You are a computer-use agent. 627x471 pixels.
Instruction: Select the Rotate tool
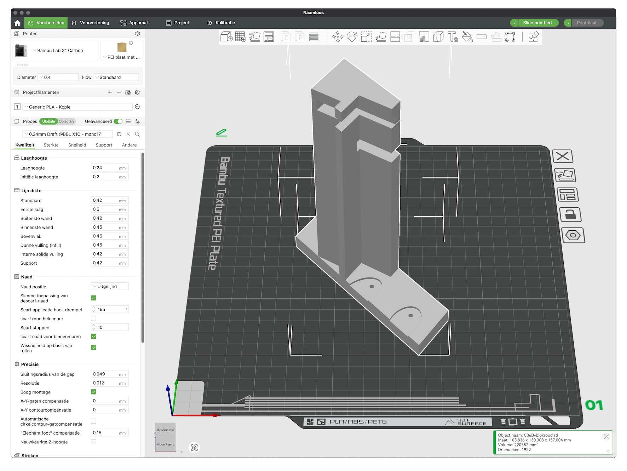pos(352,36)
